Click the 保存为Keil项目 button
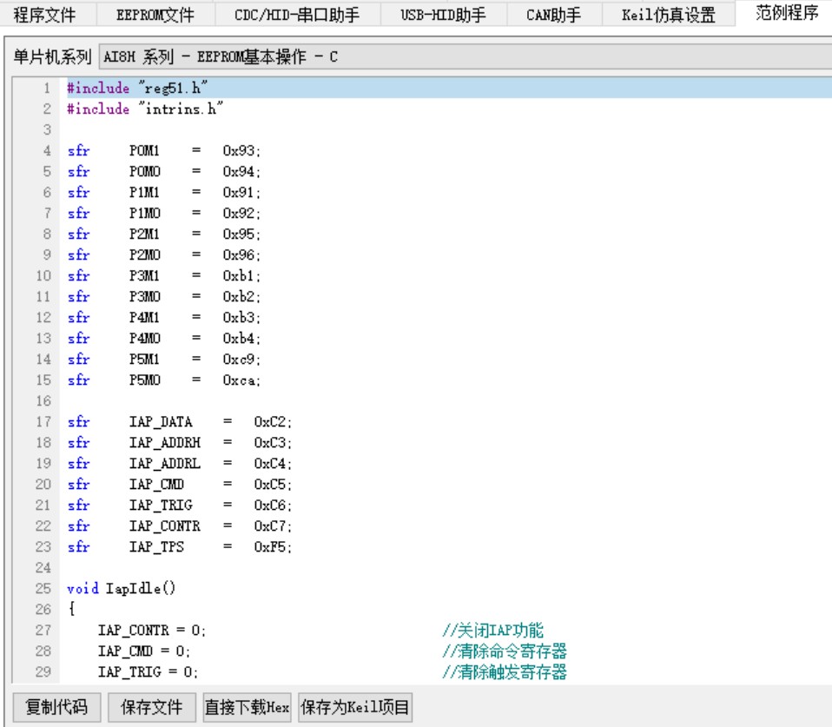This screenshot has width=832, height=727. click(x=355, y=707)
